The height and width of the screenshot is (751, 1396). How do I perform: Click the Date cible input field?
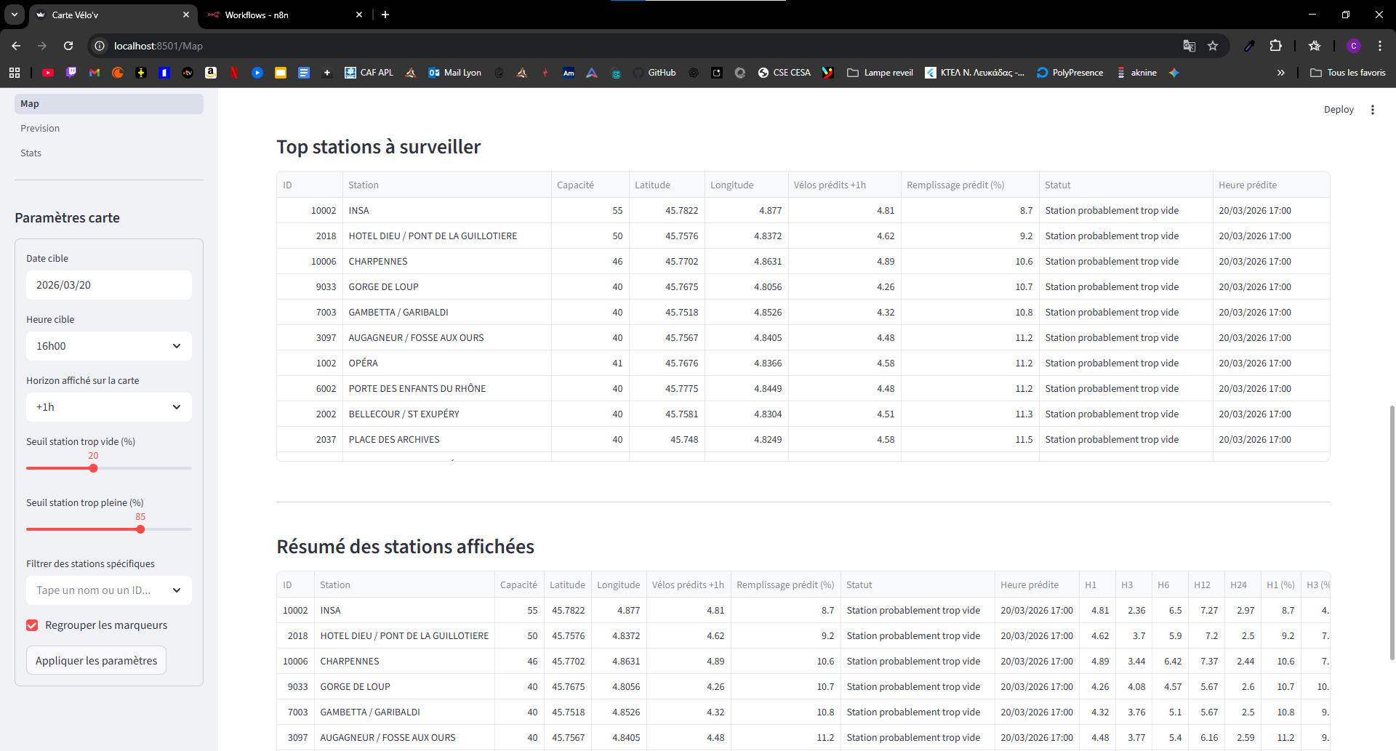click(x=108, y=285)
